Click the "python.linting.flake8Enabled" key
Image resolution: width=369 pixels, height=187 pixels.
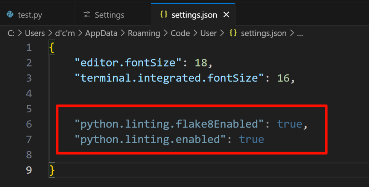169,124
